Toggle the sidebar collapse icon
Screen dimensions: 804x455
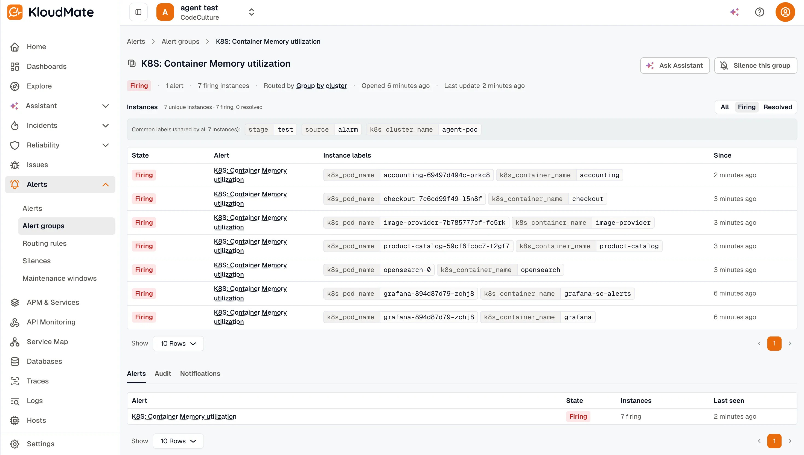tap(138, 12)
